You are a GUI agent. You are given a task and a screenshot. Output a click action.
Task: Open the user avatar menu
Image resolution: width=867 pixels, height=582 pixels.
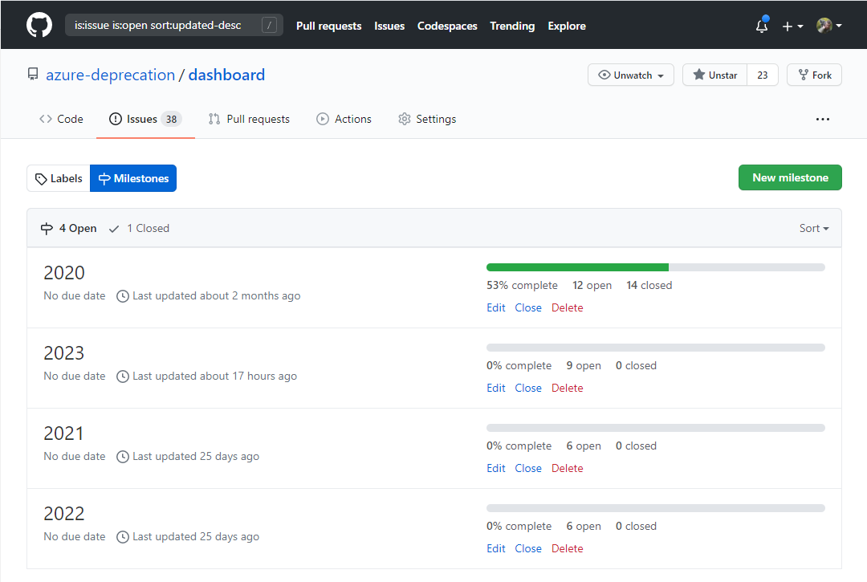click(x=828, y=26)
